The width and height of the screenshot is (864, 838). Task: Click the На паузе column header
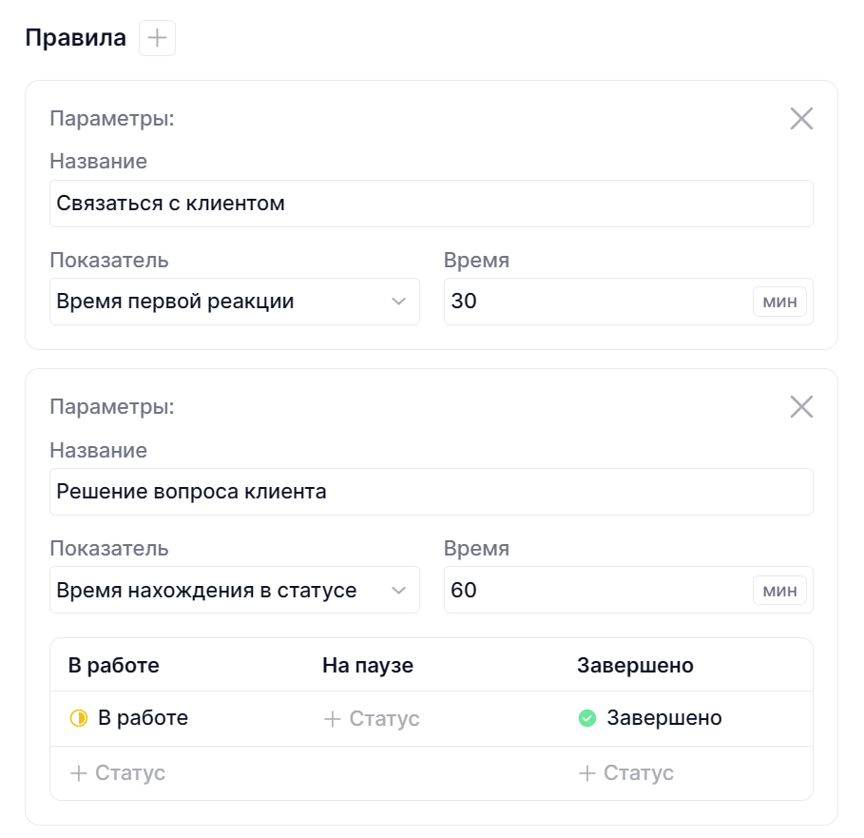[x=368, y=665]
